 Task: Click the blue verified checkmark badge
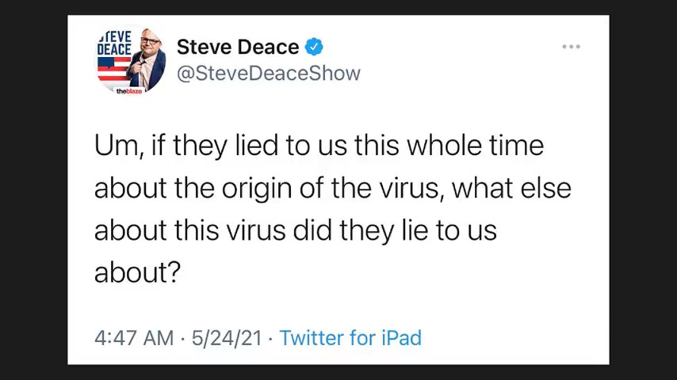point(315,47)
